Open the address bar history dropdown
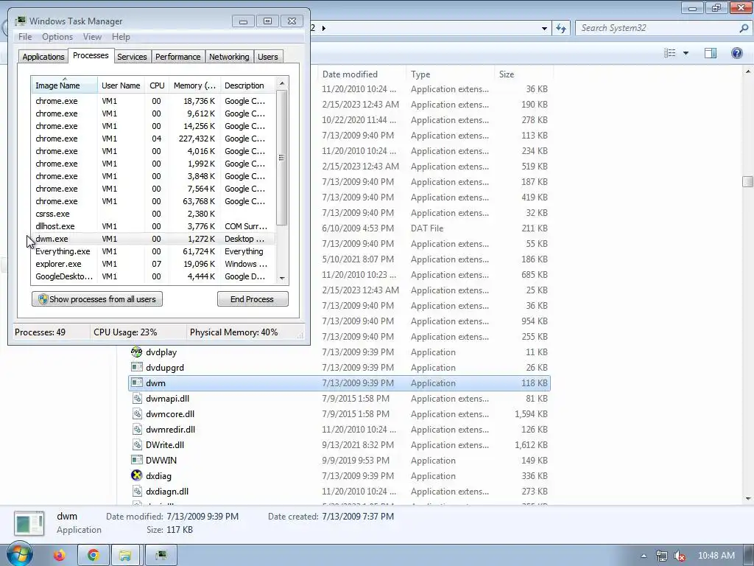The height and width of the screenshot is (566, 754). point(544,29)
